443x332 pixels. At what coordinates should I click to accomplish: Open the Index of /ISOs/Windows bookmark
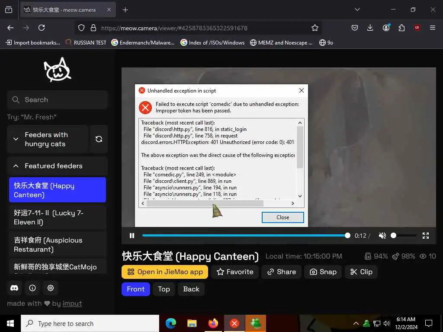tap(212, 43)
